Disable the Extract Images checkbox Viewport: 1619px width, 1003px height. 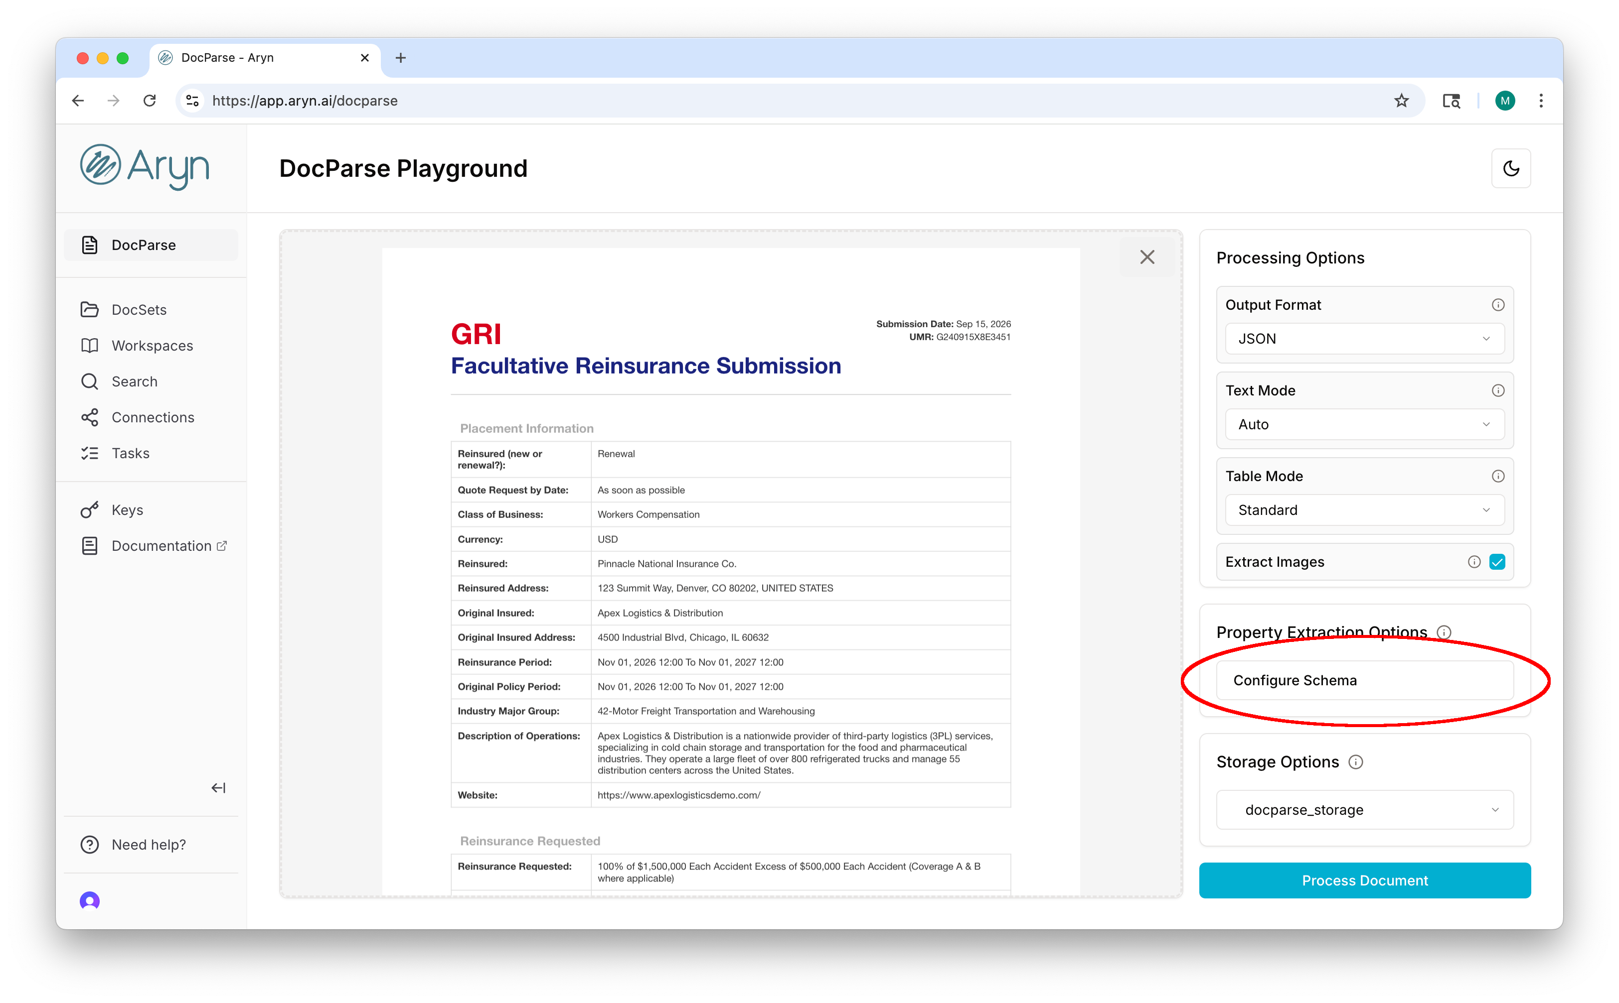pyautogui.click(x=1498, y=561)
